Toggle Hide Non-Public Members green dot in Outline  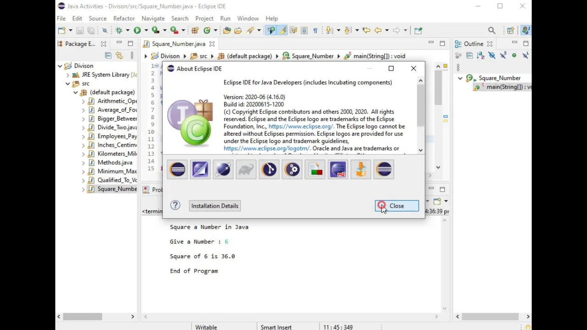coord(514,55)
